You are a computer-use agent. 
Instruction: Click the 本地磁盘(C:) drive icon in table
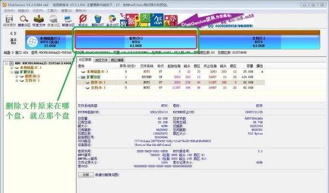pyautogui.click(x=83, y=72)
